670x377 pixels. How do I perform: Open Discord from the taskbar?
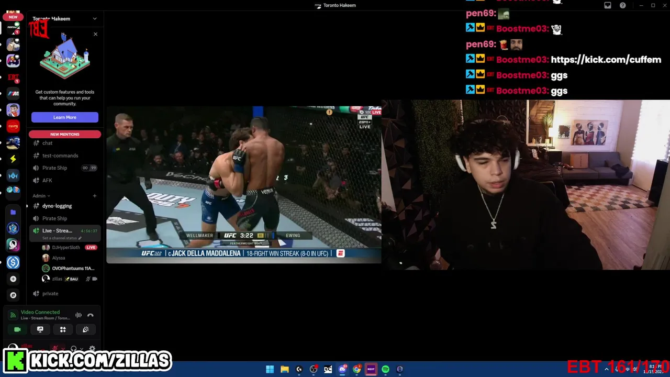[x=342, y=369]
